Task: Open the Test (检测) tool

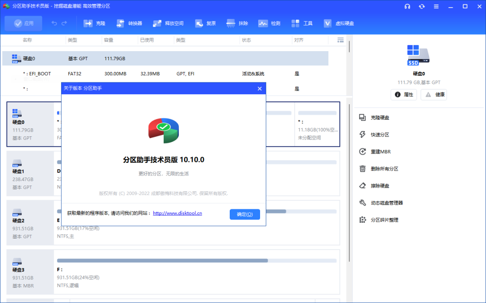Action: [x=269, y=23]
